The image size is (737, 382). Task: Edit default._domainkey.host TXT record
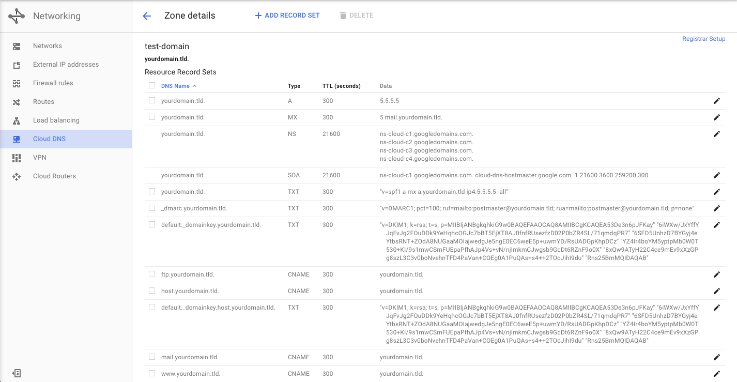click(716, 308)
